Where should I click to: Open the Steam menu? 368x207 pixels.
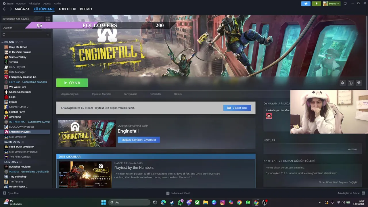(8, 3)
